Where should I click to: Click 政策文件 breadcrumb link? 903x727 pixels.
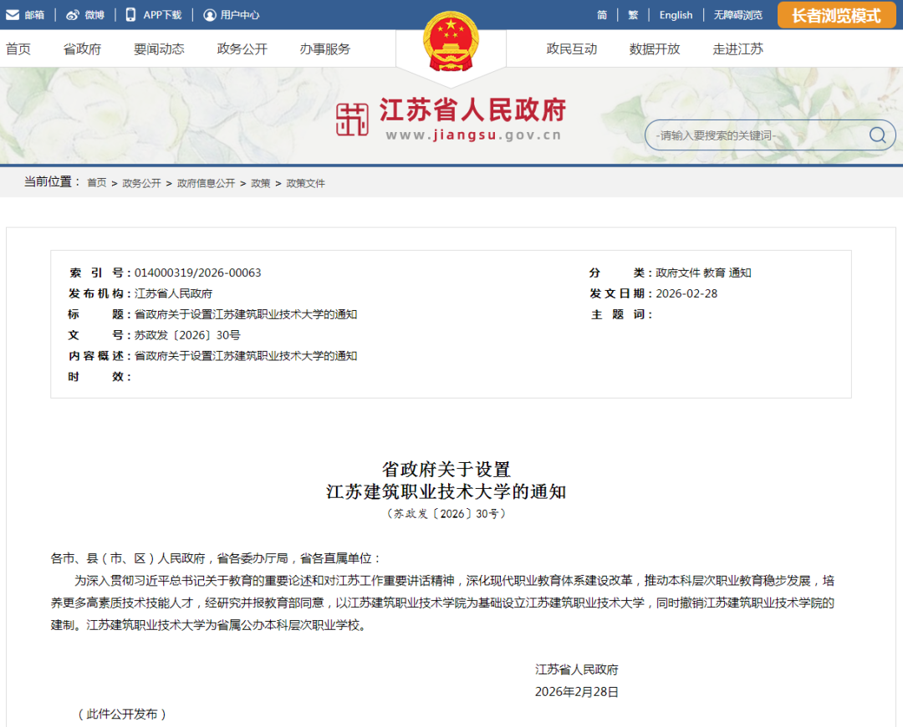pyautogui.click(x=305, y=183)
